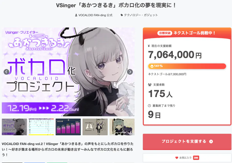
Task: Go to previous carousel image arrow
Action: [6, 72]
